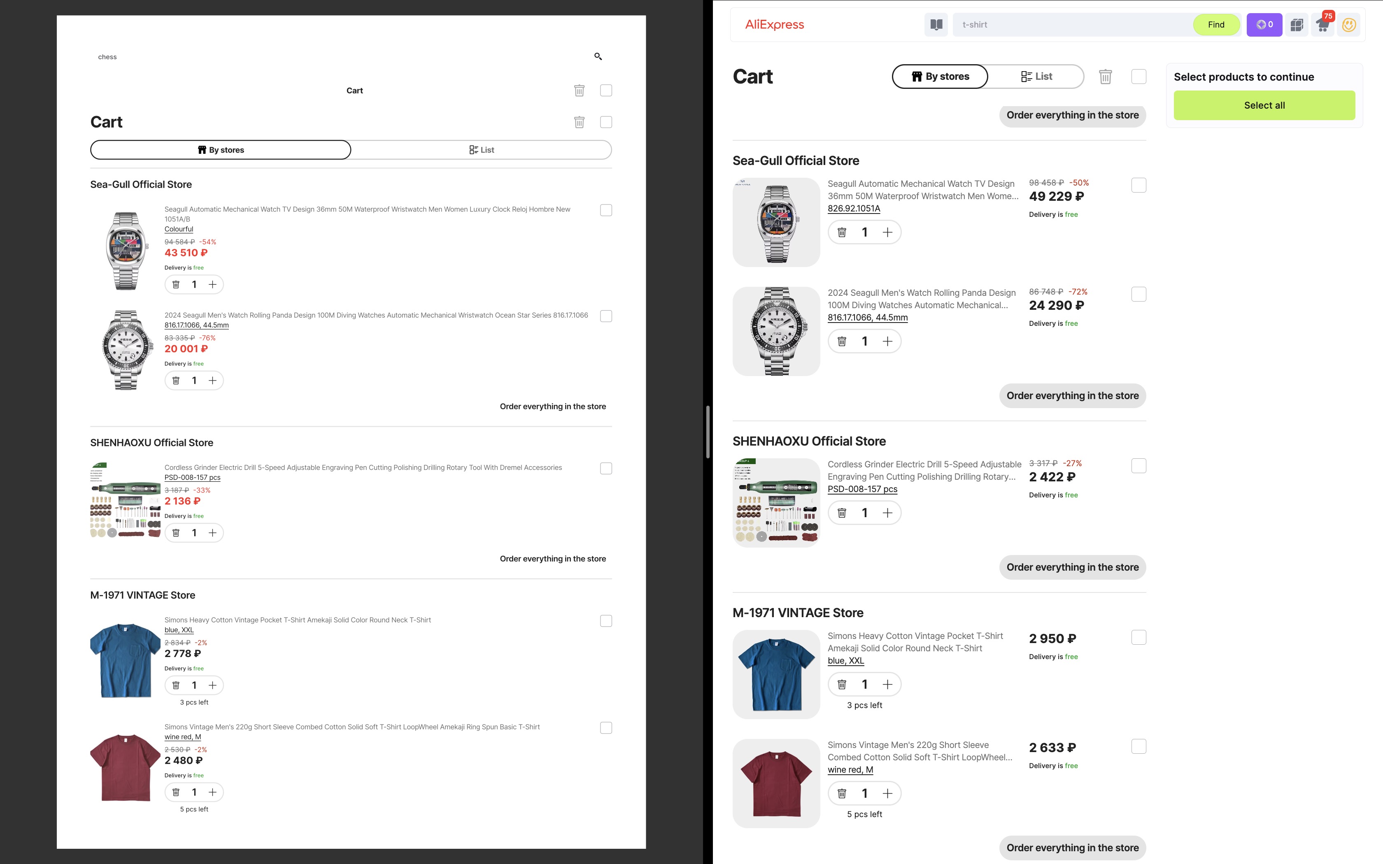1383x864 pixels.
Task: Open the smiley profile icon
Action: [x=1349, y=25]
